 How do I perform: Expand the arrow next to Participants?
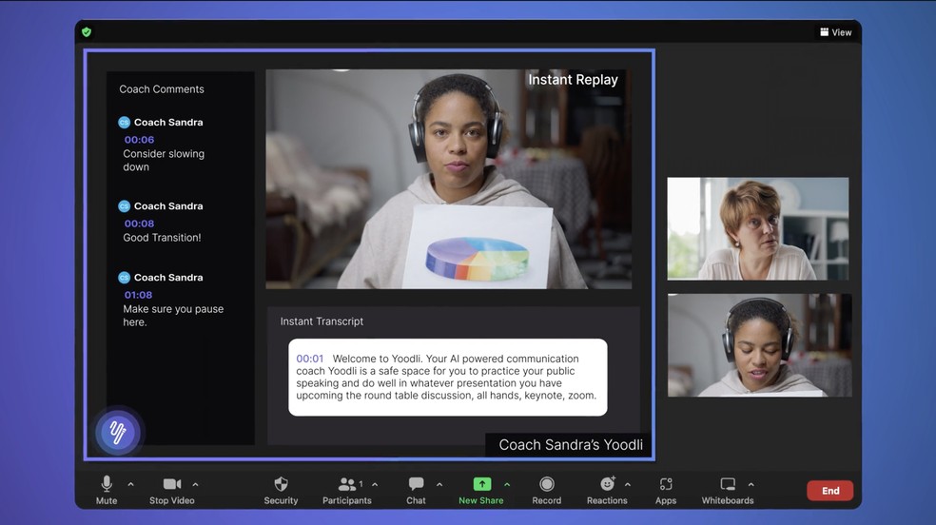click(x=375, y=484)
